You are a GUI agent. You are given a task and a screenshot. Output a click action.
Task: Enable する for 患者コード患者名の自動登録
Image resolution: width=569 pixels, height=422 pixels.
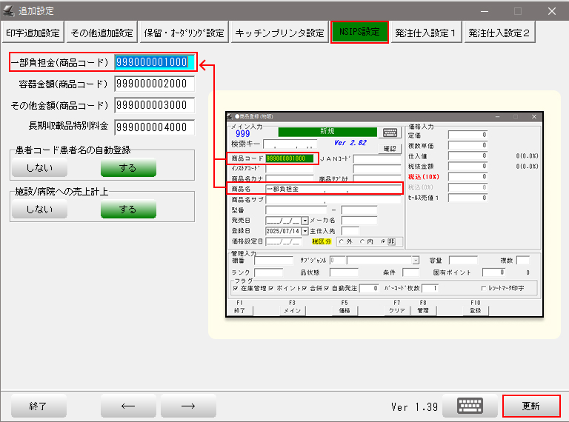128,168
